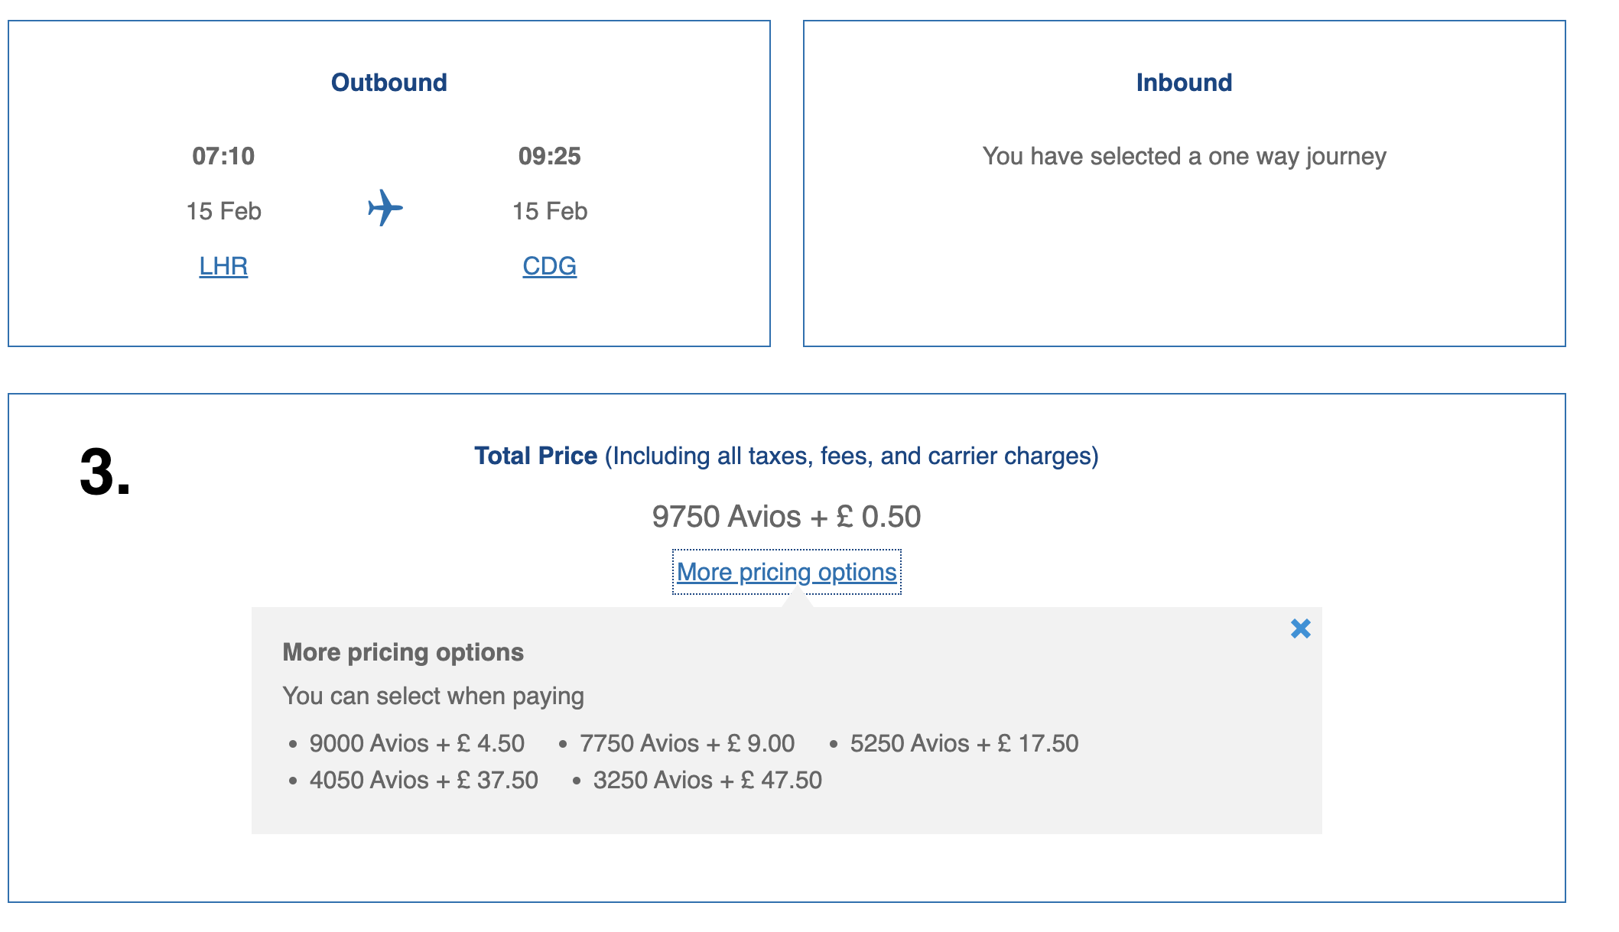Select the 3250 Avios + £47.50 option
The width and height of the screenshot is (1619, 932).
[x=707, y=780]
